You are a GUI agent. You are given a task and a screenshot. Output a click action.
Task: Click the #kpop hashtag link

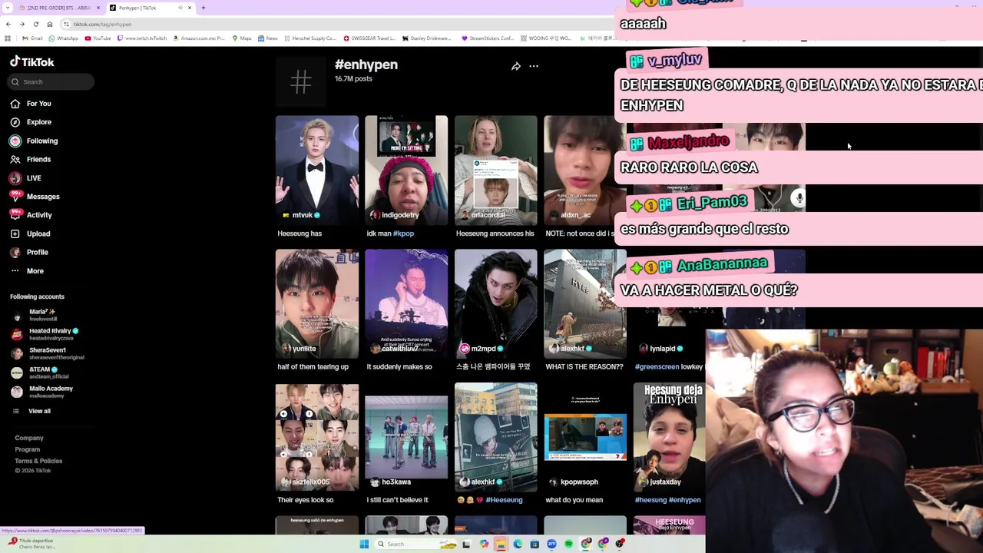tap(404, 233)
